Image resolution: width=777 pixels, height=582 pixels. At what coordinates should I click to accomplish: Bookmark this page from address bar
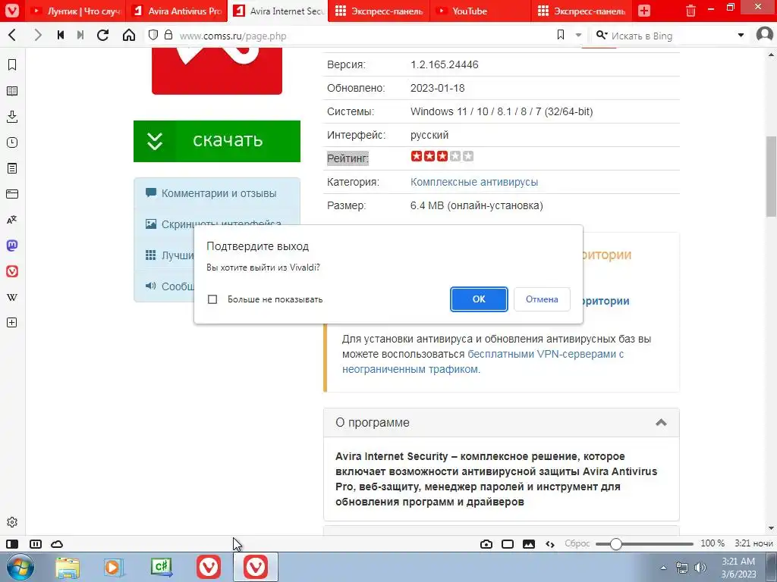[x=561, y=35]
